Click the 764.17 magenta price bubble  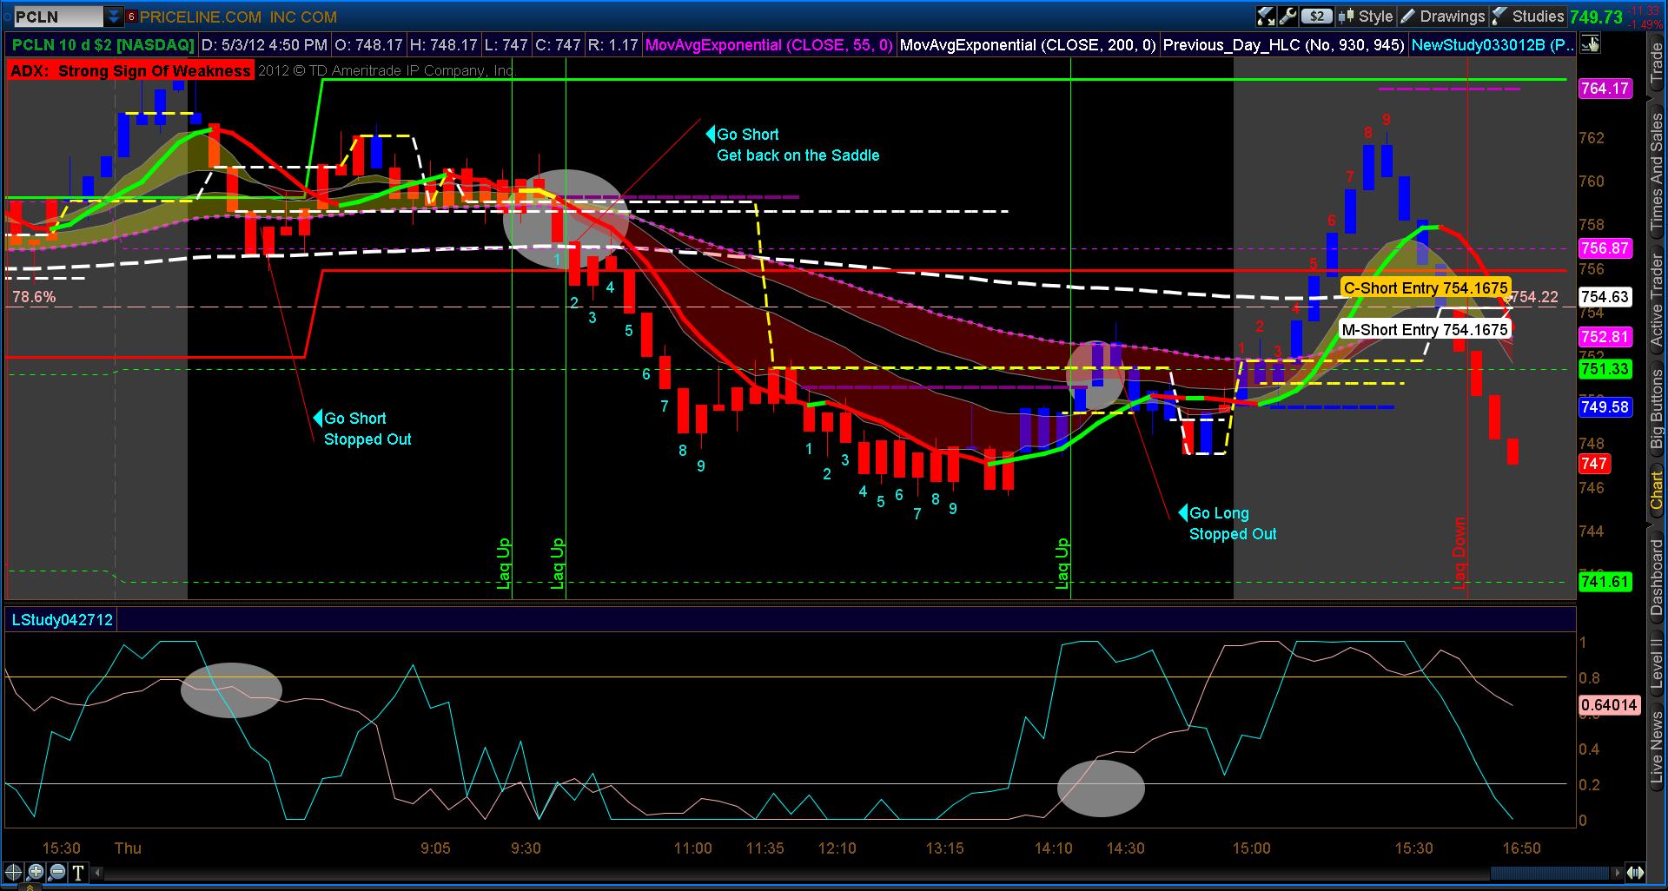(1605, 89)
